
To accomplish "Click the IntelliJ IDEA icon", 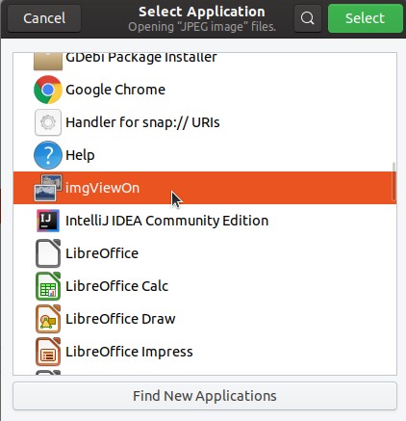I will coord(48,221).
